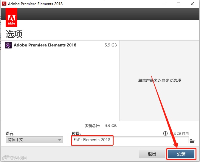Click the 位置 label
The image size is (200, 162).
(x=76, y=133)
